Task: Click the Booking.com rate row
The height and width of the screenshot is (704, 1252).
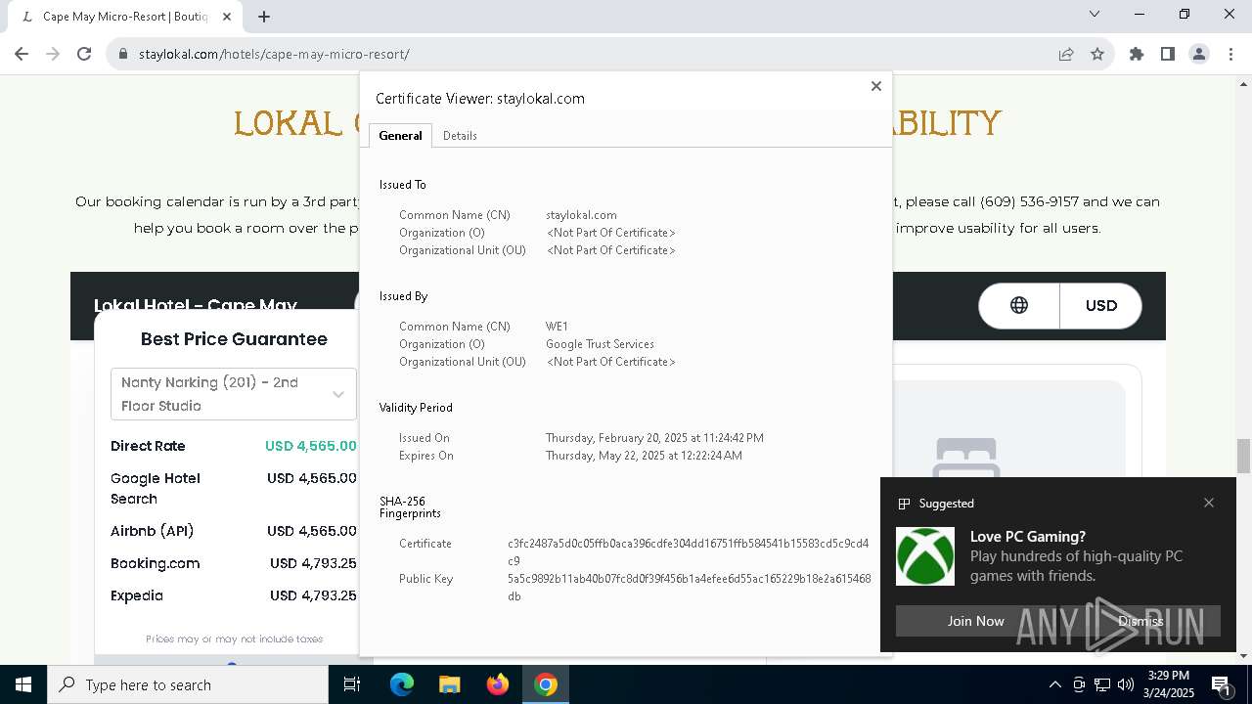Action: pos(234,563)
